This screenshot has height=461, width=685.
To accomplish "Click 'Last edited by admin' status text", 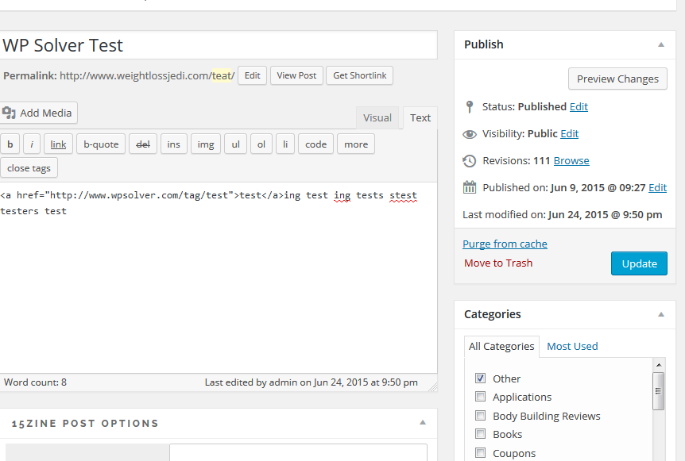I will point(311,382).
